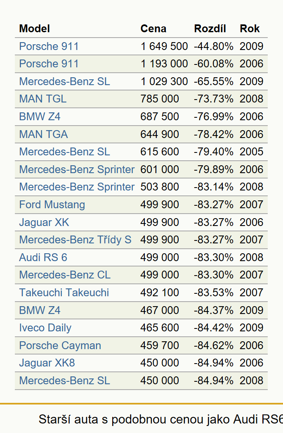Open the Takeuchi Takeuchi link
Viewport: 283px width, 433px height.
(x=64, y=293)
